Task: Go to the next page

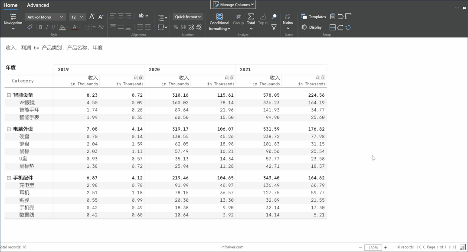Action: tap(449, 247)
